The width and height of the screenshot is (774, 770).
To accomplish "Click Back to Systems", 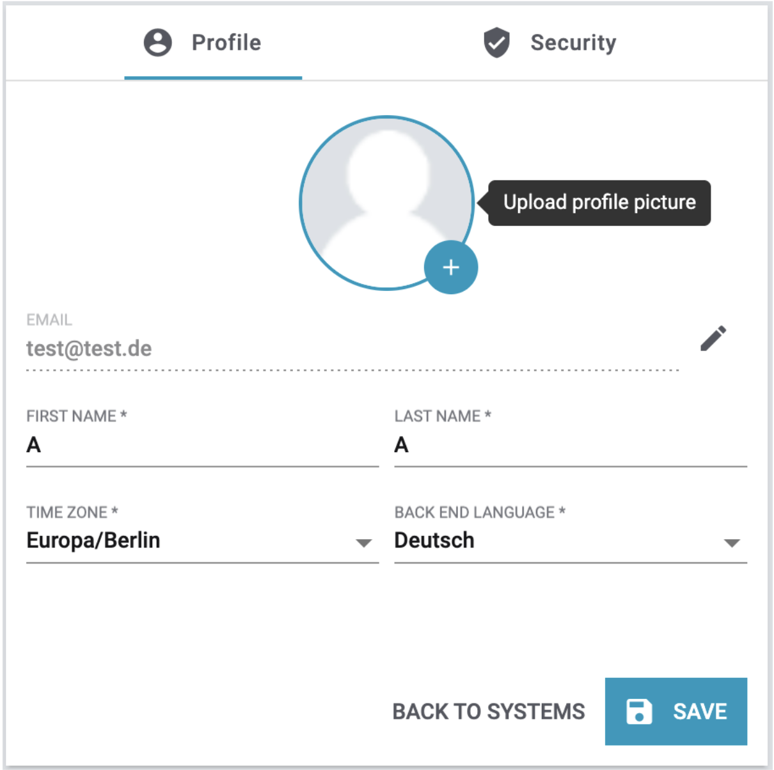I will click(x=489, y=711).
